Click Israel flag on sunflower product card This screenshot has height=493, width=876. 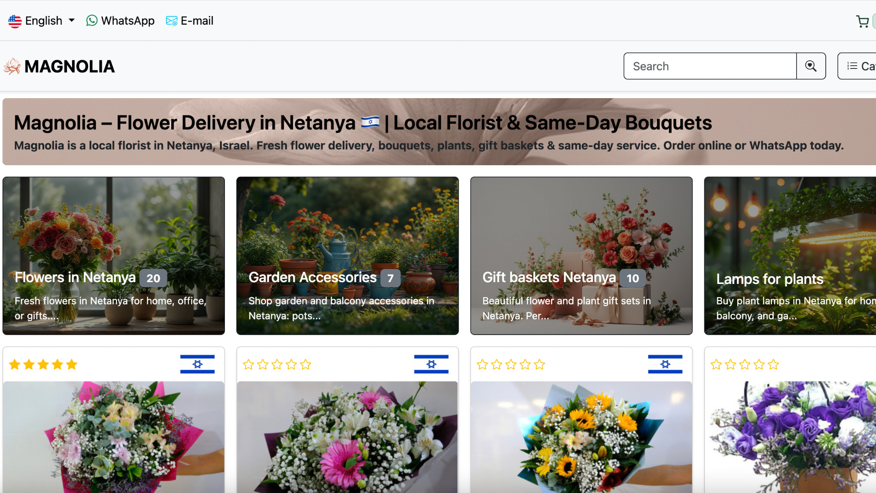tap(665, 364)
